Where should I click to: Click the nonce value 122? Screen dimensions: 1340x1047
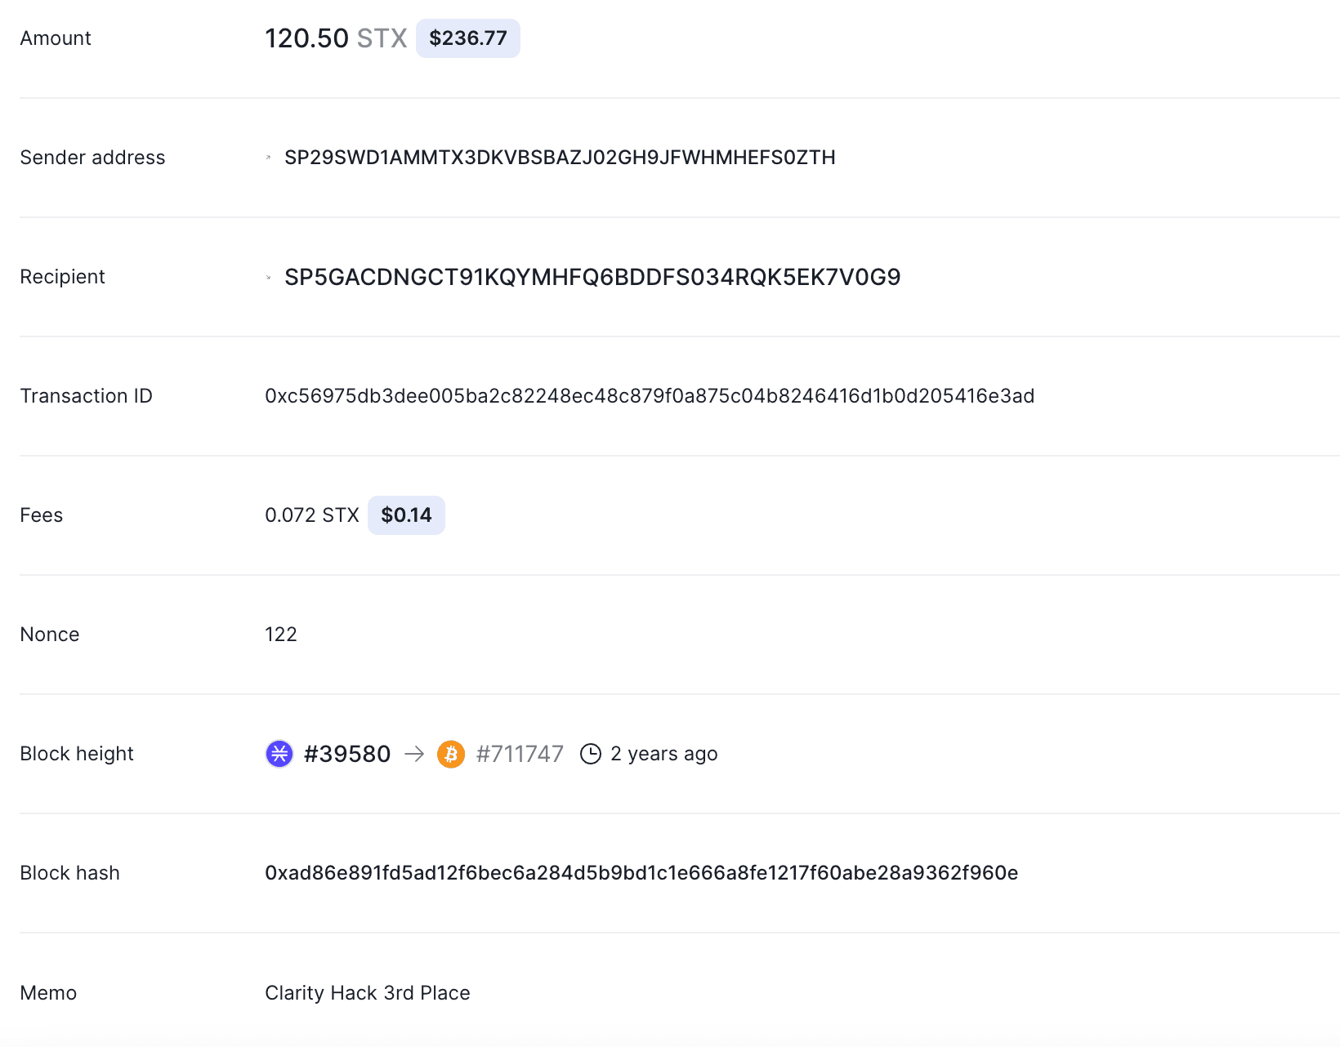tap(281, 635)
